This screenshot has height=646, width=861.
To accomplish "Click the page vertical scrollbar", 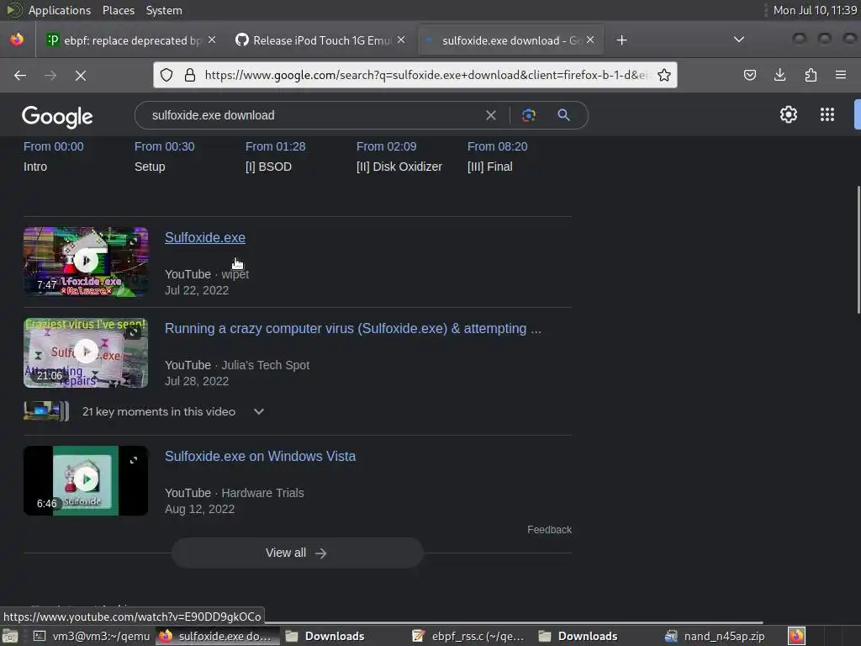I will point(858,250).
